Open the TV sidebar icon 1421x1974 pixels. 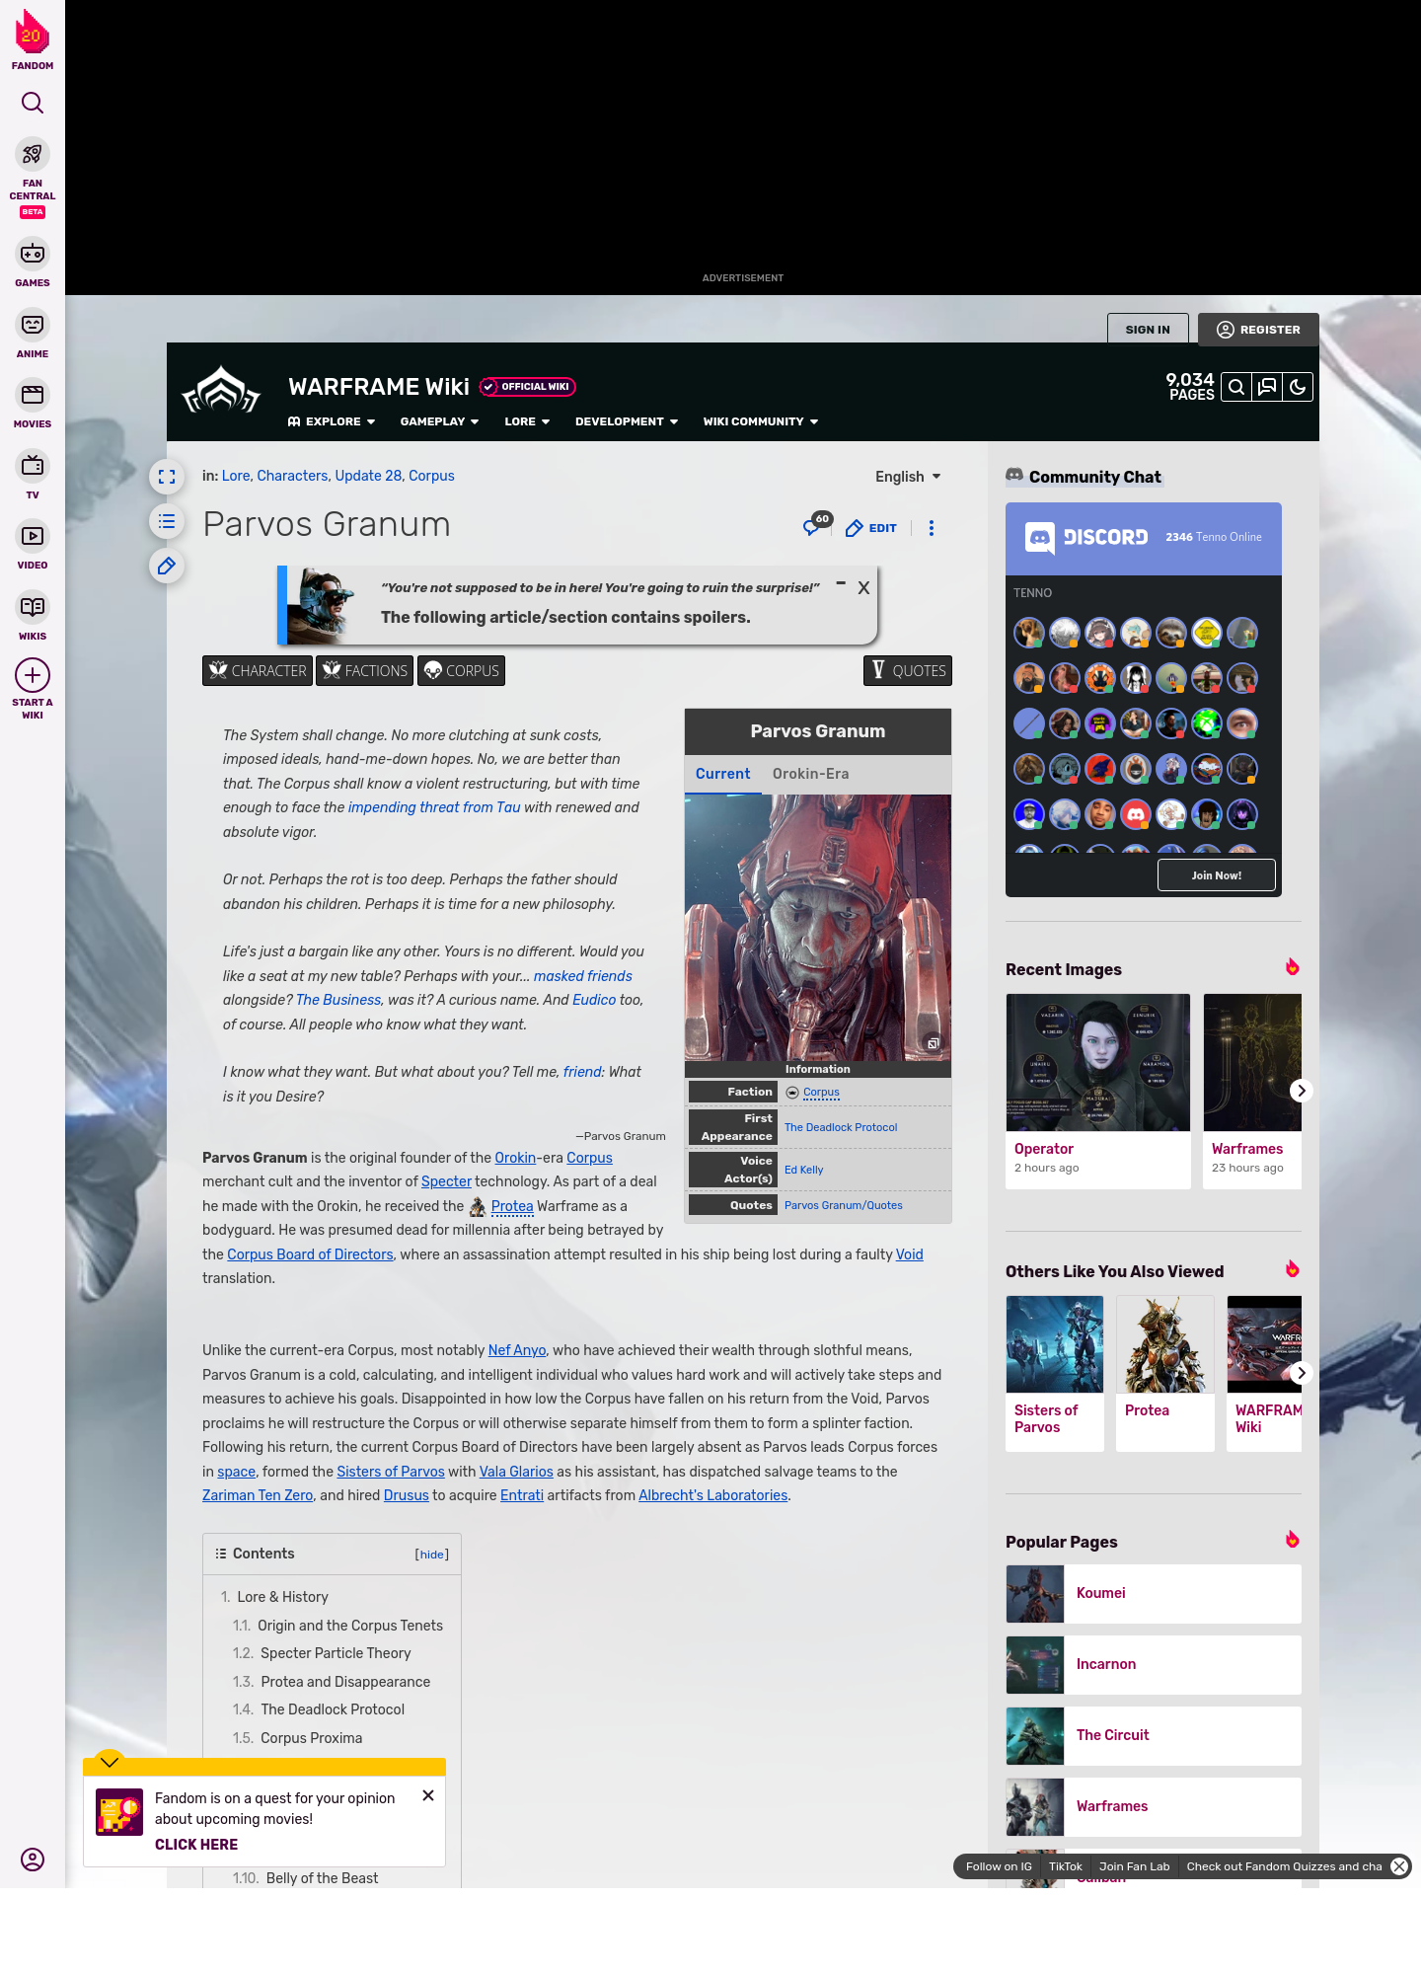33,466
